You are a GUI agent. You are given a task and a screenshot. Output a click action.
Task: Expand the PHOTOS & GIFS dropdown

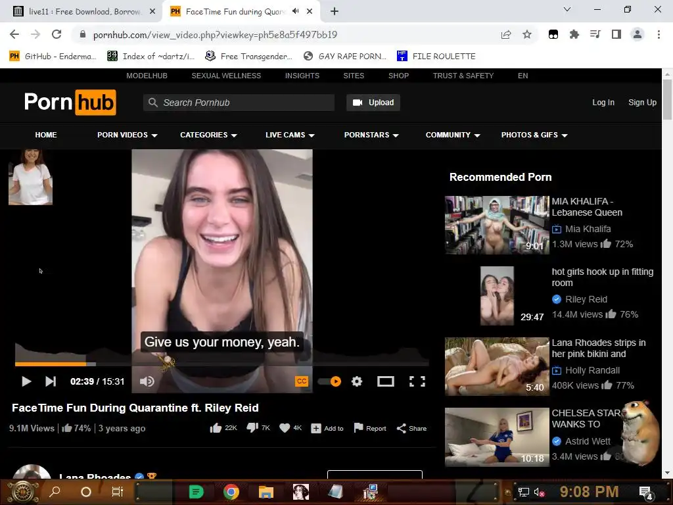coord(534,135)
